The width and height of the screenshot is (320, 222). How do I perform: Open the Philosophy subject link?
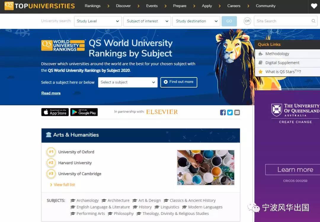pos(124,213)
